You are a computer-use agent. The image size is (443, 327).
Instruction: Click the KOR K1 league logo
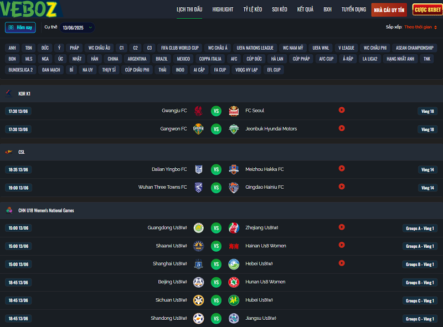(9, 94)
